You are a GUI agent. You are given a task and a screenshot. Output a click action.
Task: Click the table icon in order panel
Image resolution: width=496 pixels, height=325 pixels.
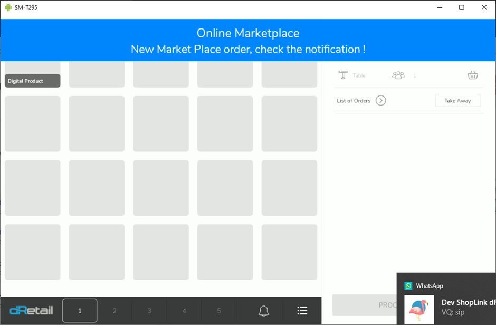[x=343, y=75]
